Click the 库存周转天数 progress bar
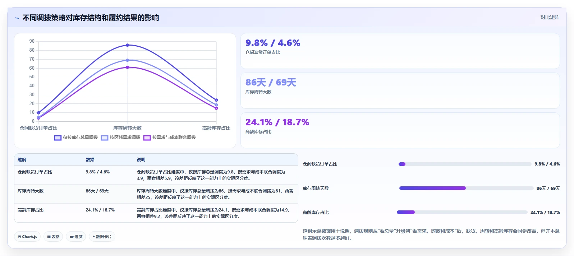 (x=466, y=188)
